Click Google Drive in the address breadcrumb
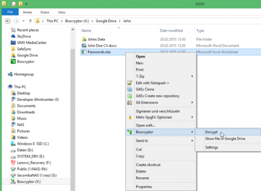Viewport: 261px width, 191px height. [x=106, y=21]
